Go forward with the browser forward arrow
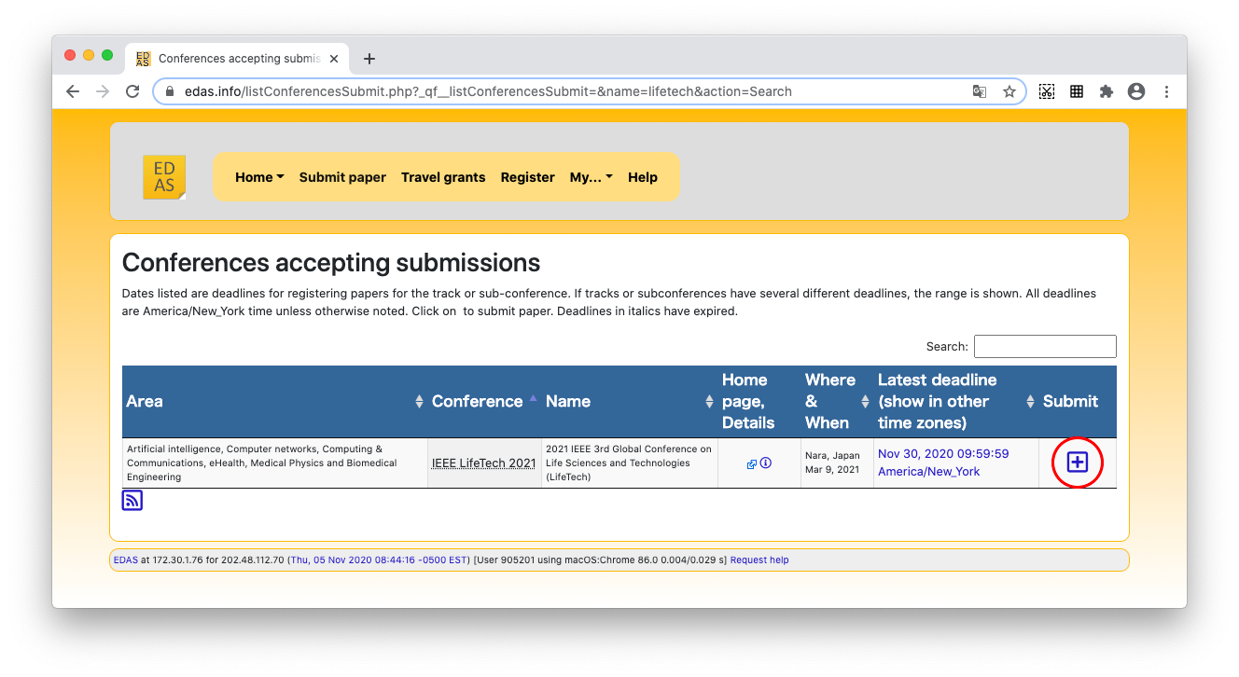 click(x=103, y=91)
